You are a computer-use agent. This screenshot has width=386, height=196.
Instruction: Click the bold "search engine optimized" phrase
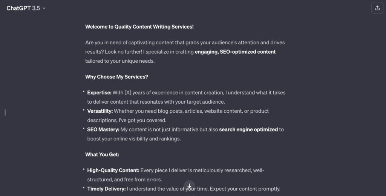pyautogui.click(x=248, y=130)
